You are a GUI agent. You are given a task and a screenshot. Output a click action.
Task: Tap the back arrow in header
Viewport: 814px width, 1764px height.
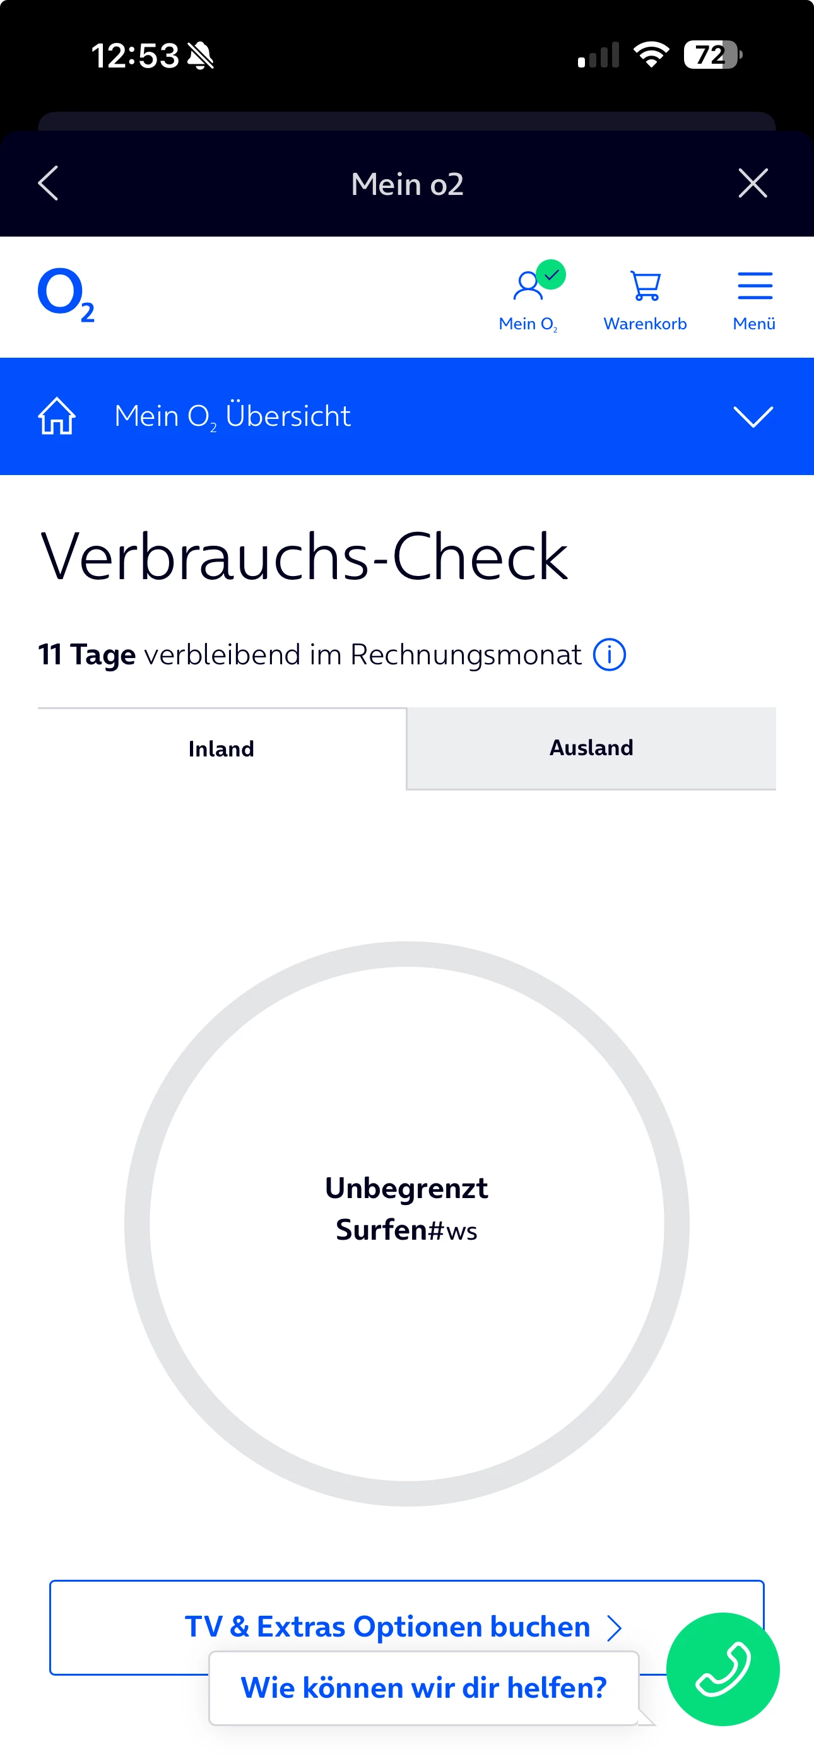pos(49,184)
